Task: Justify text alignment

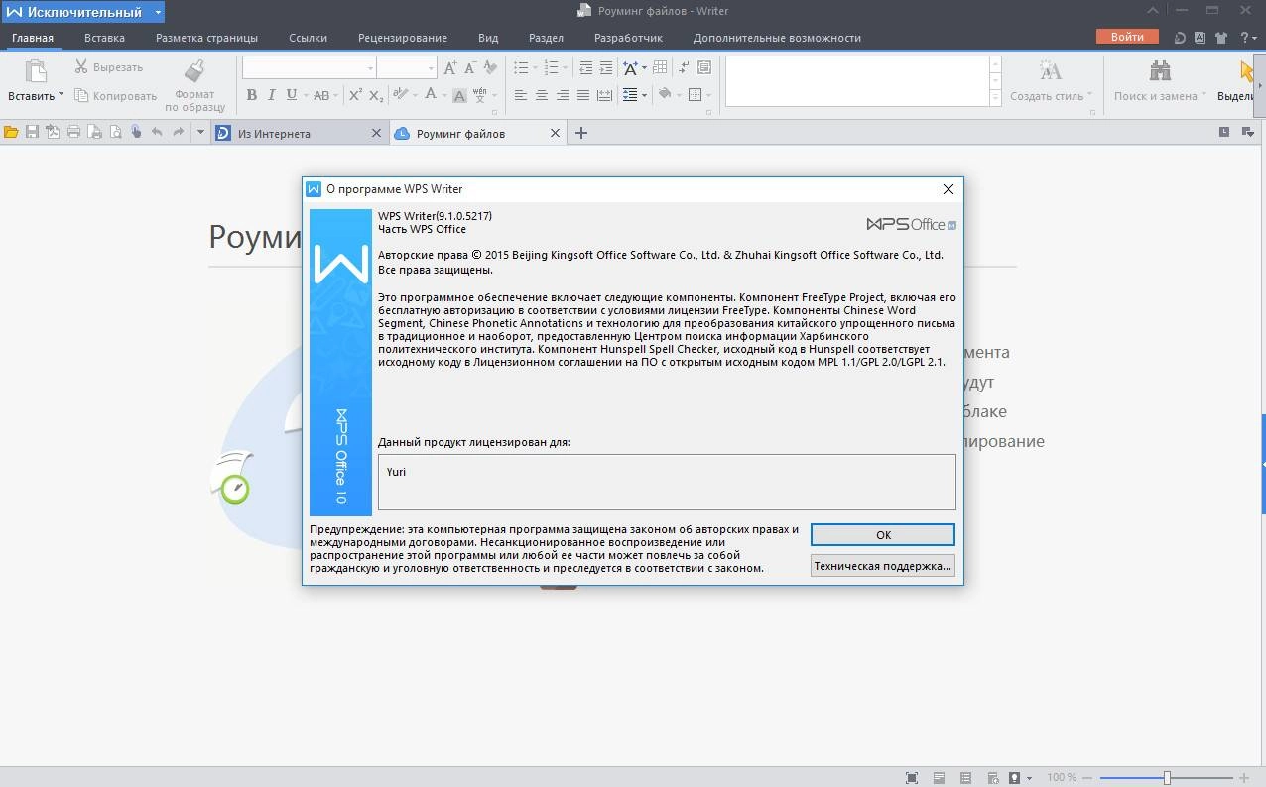Action: point(582,95)
